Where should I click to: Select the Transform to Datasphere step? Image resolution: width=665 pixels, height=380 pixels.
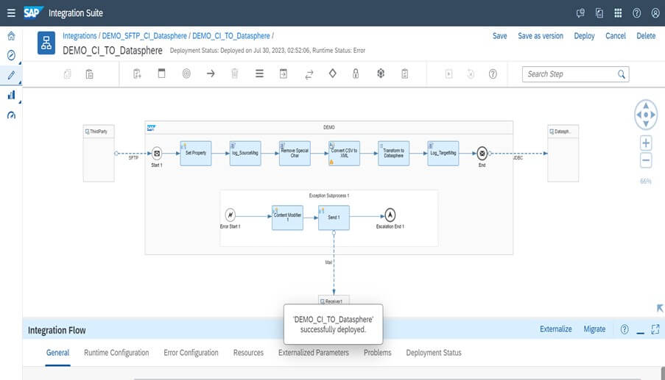tap(393, 153)
